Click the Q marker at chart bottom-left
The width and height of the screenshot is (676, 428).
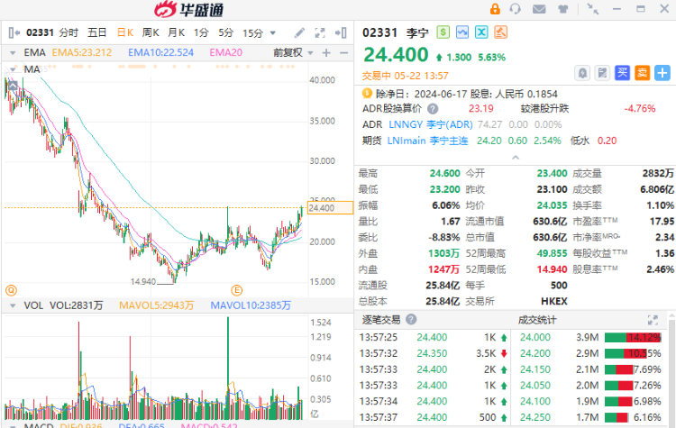[x=11, y=290]
